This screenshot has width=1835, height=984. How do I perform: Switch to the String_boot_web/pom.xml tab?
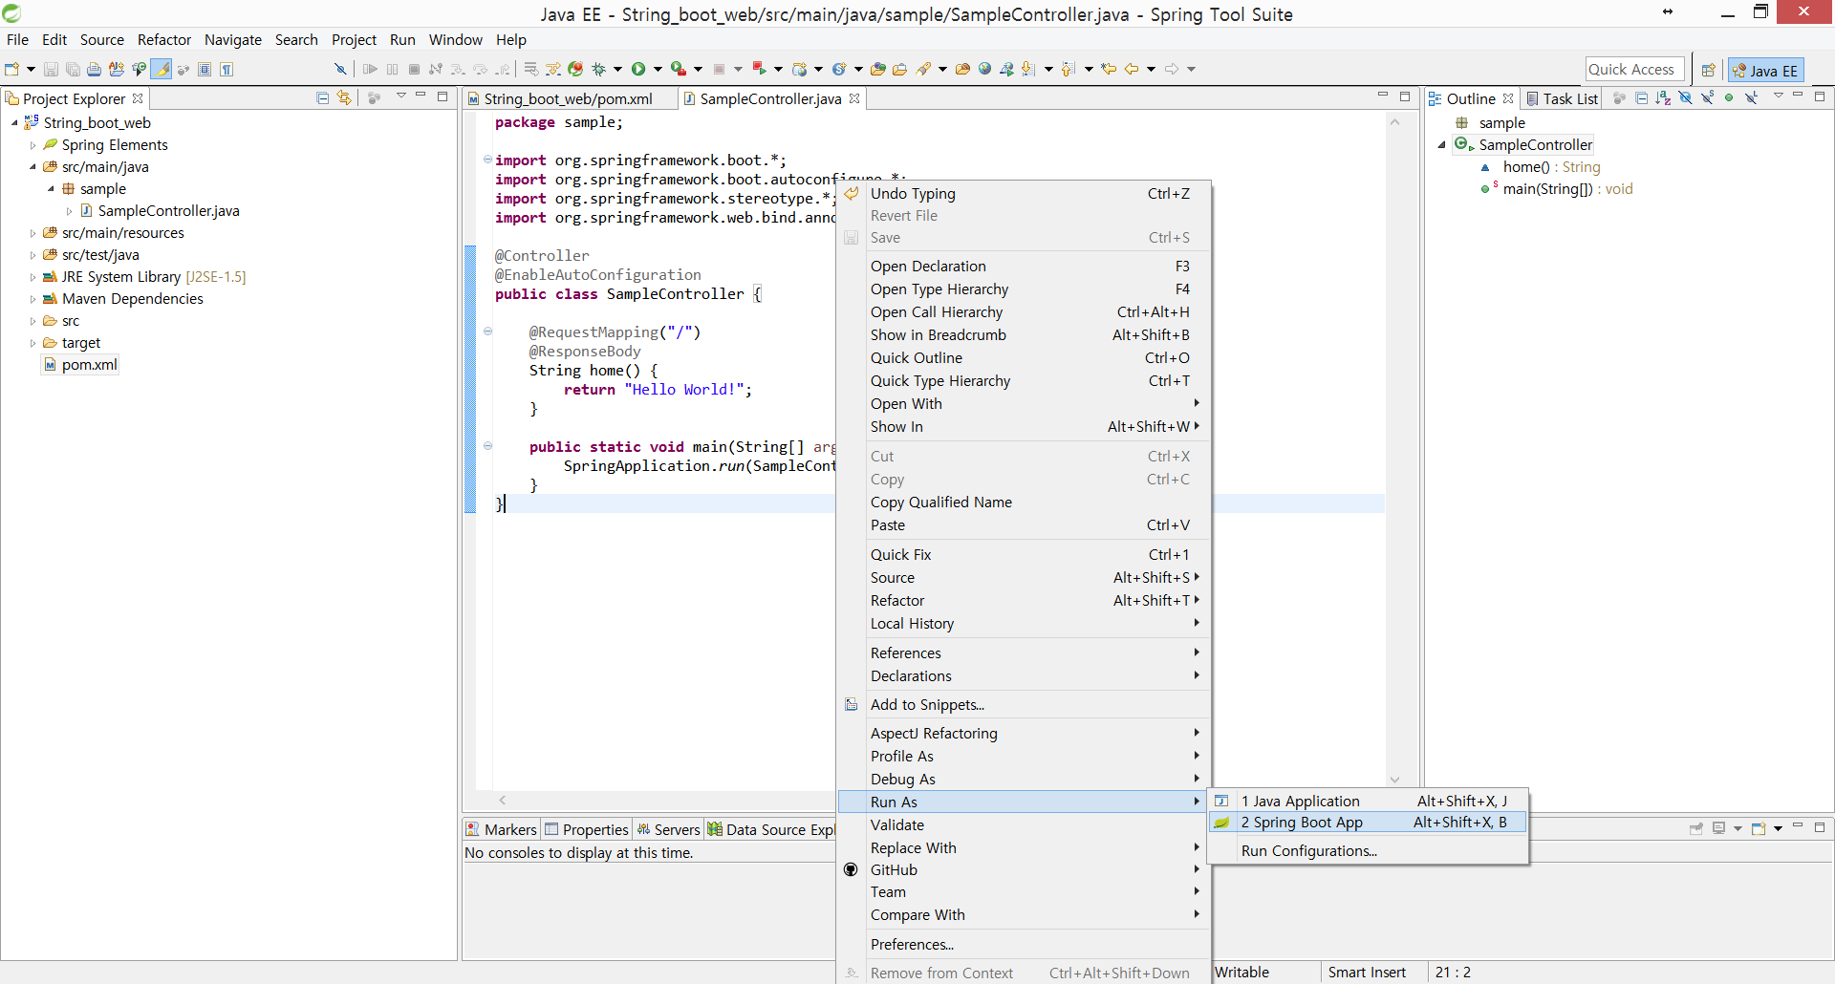[x=569, y=98]
